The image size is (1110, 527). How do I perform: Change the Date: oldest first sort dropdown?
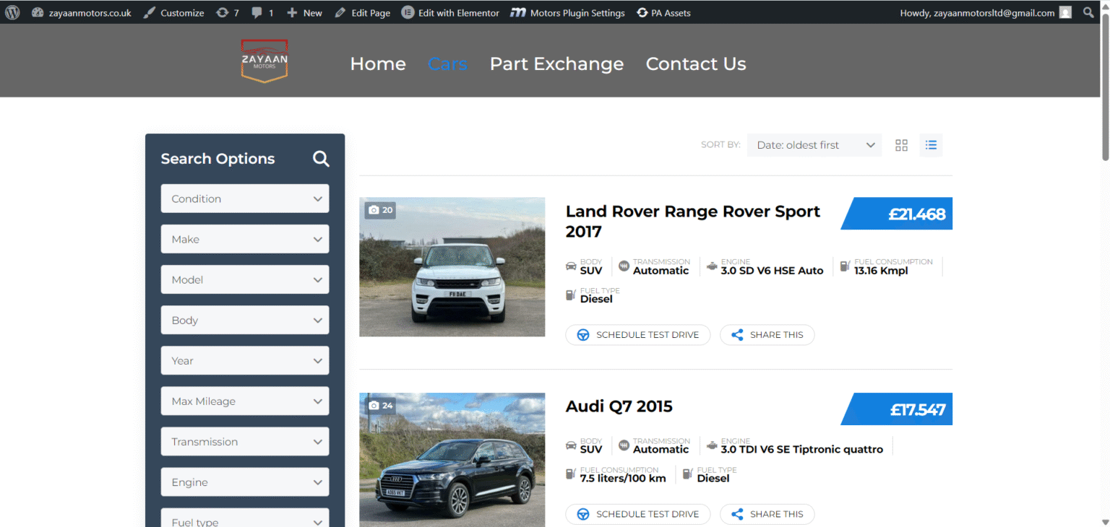click(x=814, y=145)
